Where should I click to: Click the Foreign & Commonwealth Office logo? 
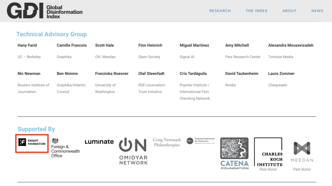pyautogui.click(x=65, y=148)
